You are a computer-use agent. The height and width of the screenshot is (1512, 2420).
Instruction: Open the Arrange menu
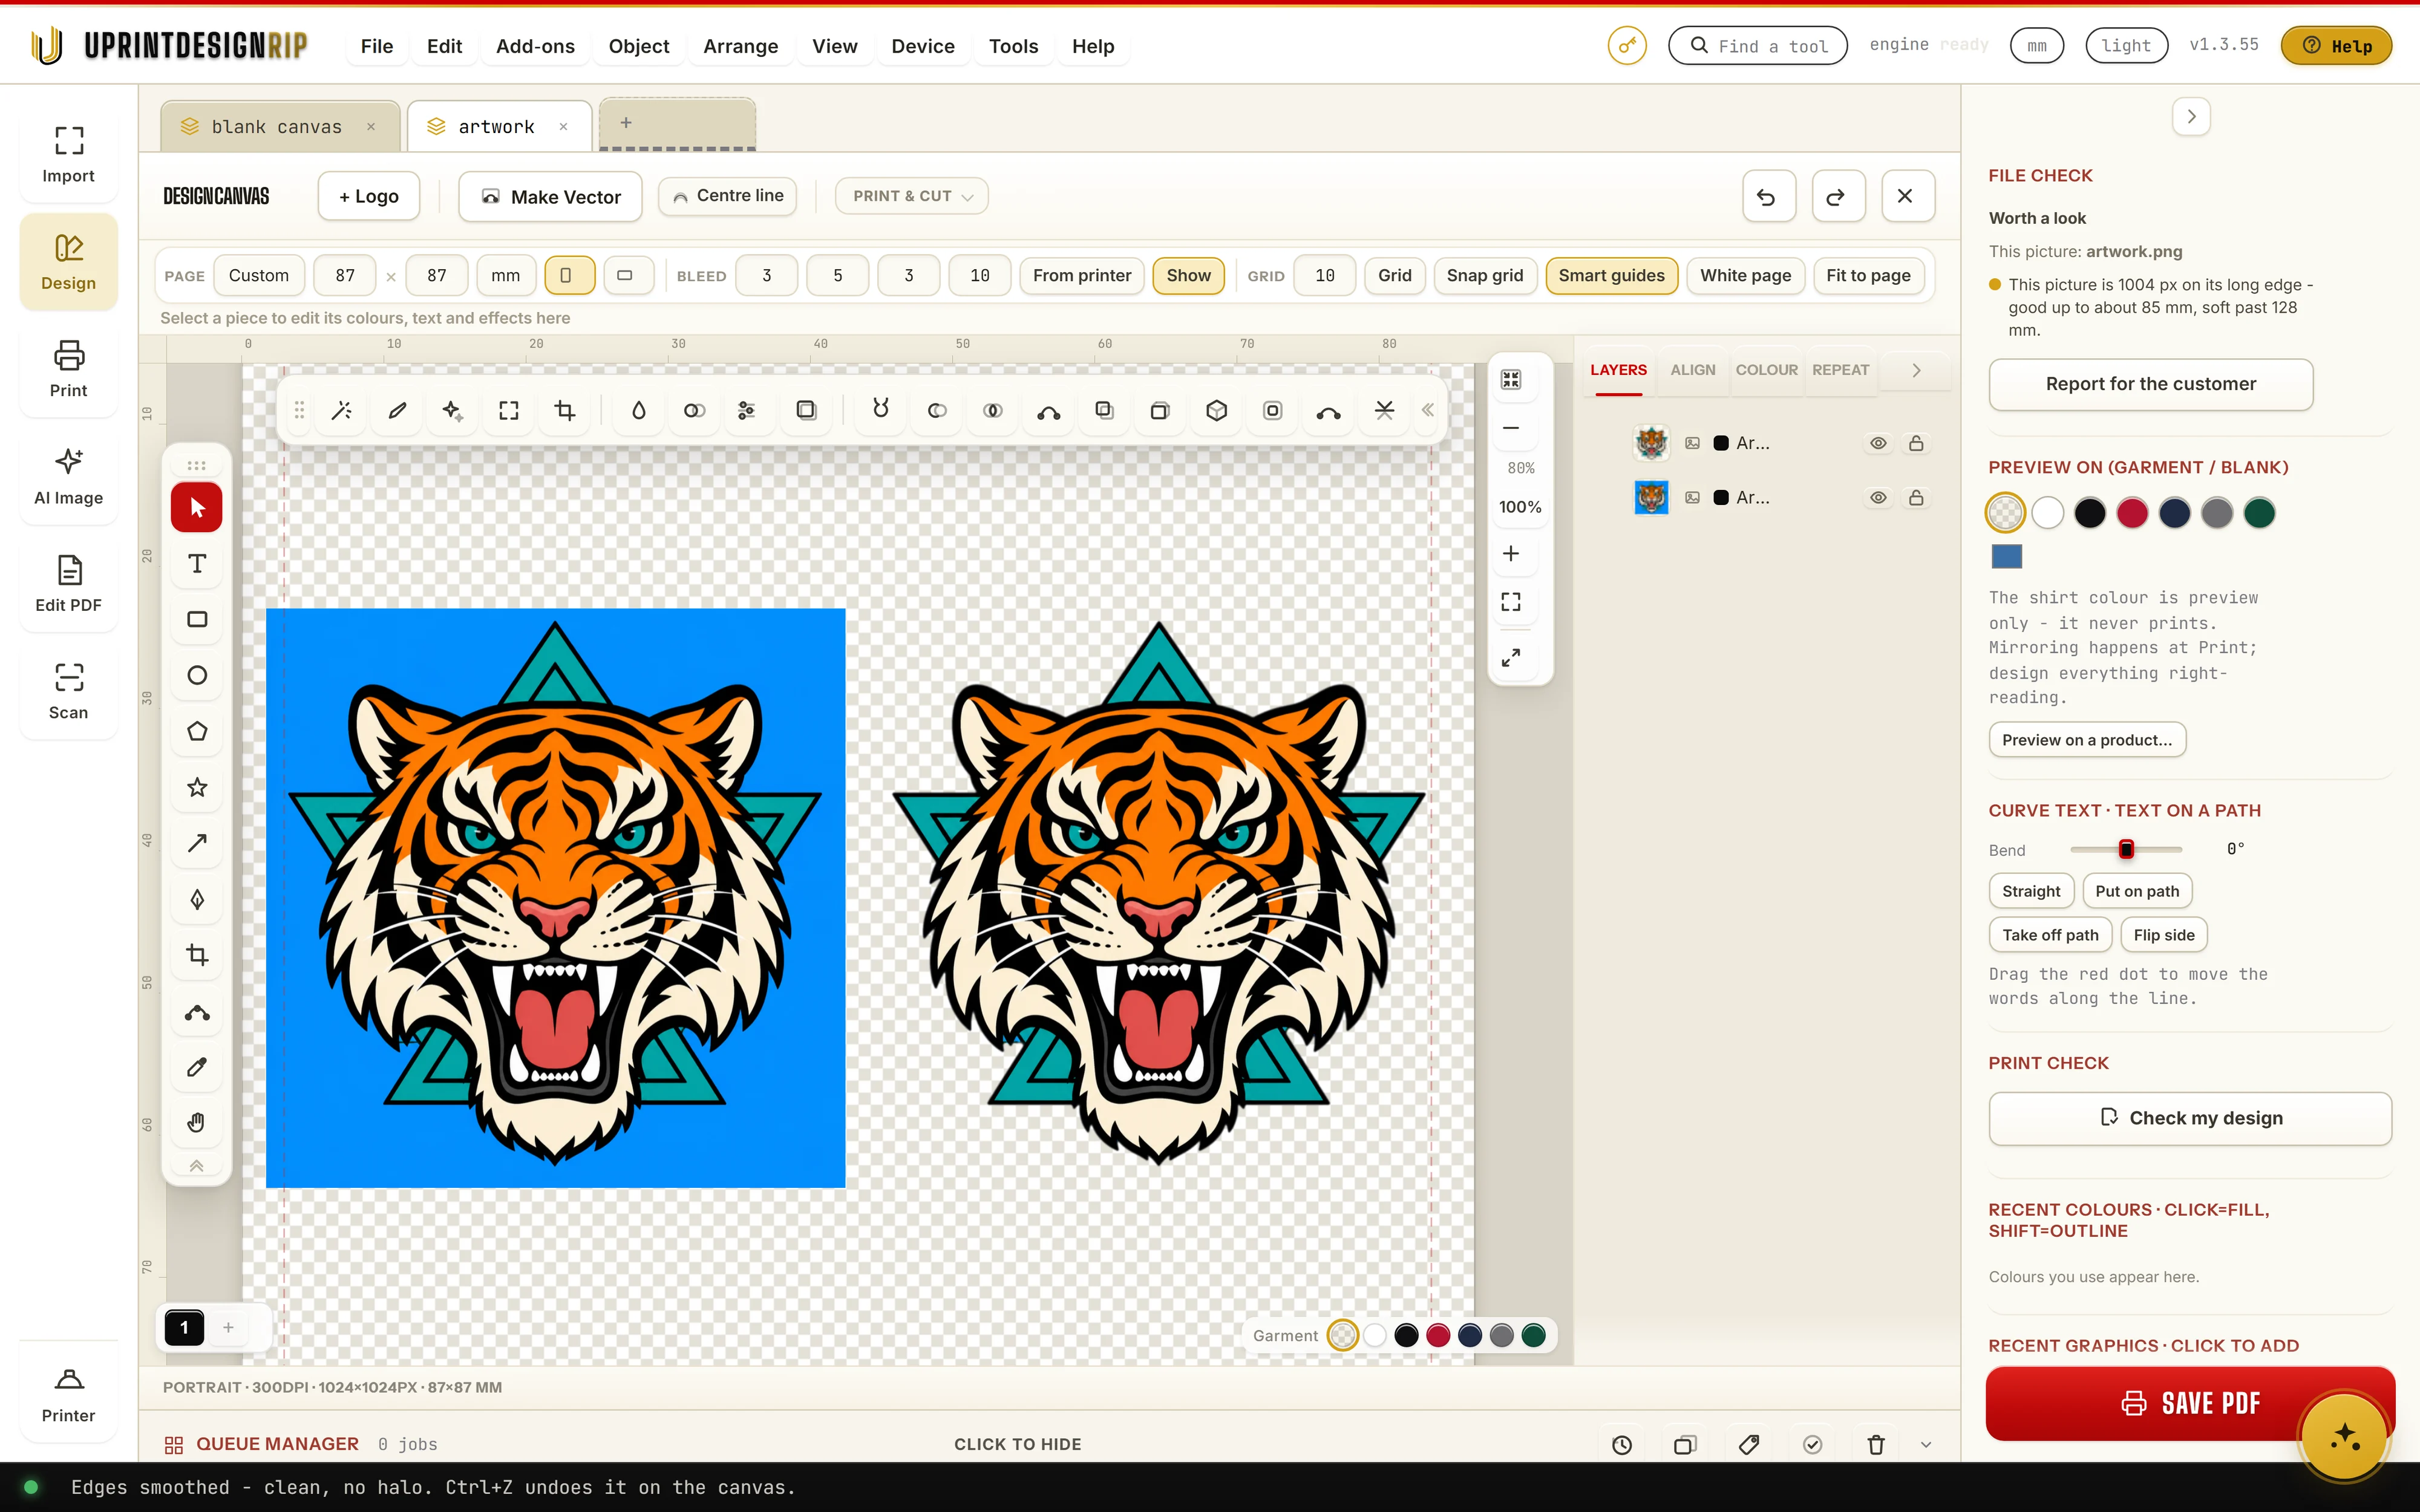point(740,46)
